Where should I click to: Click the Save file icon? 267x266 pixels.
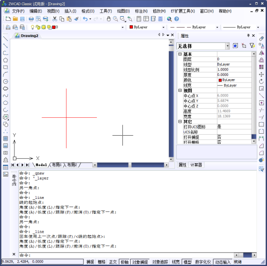[22, 19]
